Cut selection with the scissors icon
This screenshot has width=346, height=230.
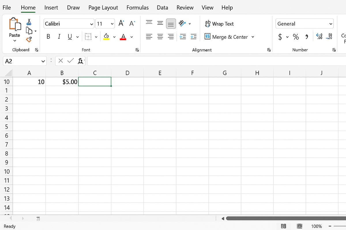(29, 22)
